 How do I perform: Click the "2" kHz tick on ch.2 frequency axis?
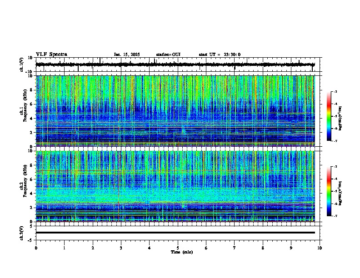point(32,208)
